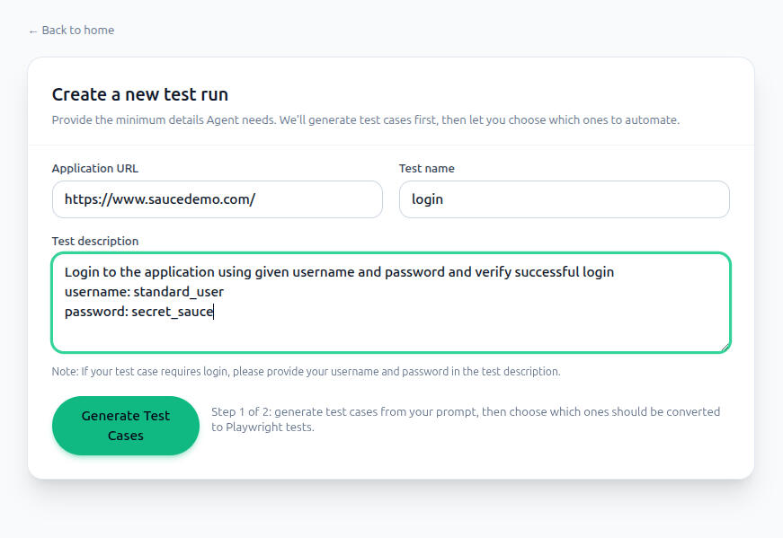Click the note about providing login credentials
The image size is (783, 538).
[x=306, y=371]
